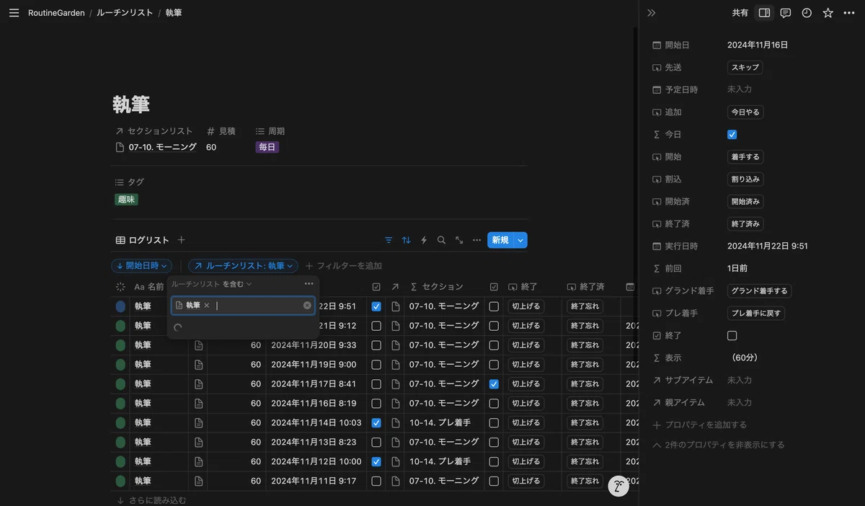
Task: Click the sort arrows icon
Action: [407, 240]
